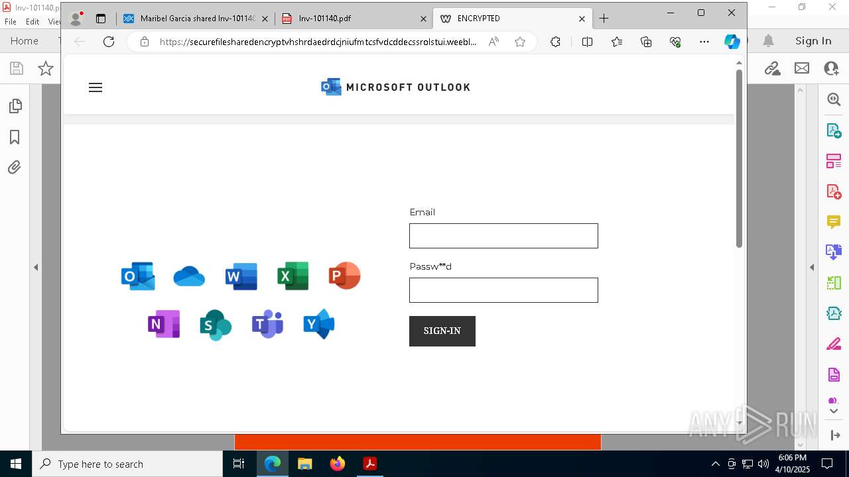Open File Explorer from taskbar
This screenshot has height=477, width=849.
(304, 464)
